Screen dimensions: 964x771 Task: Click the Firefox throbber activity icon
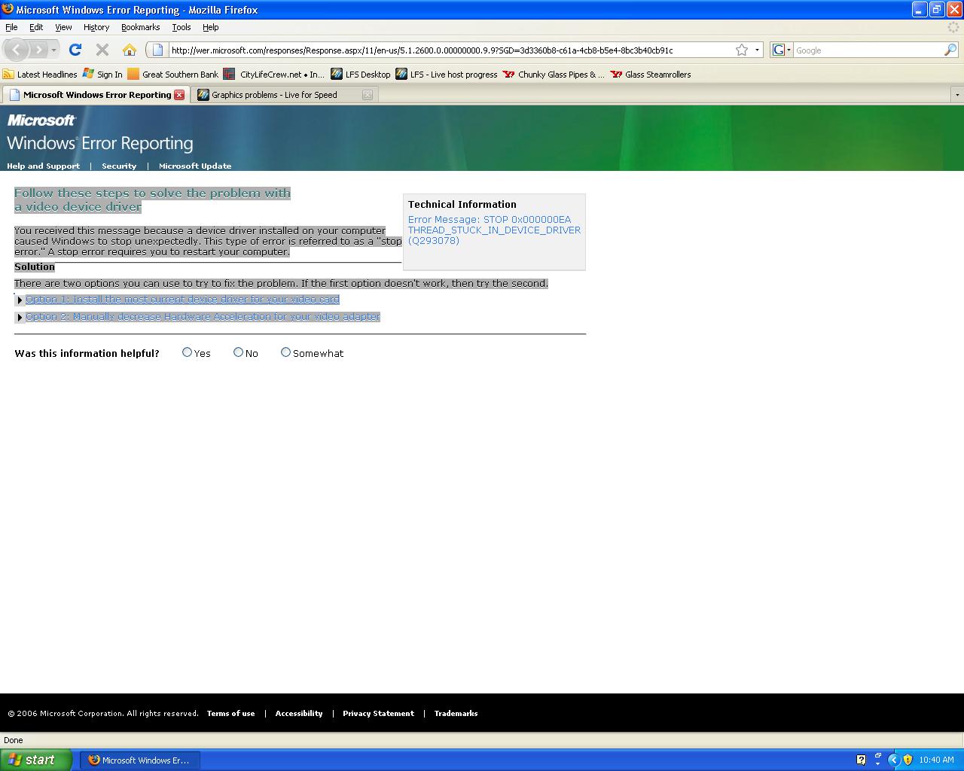click(x=955, y=27)
